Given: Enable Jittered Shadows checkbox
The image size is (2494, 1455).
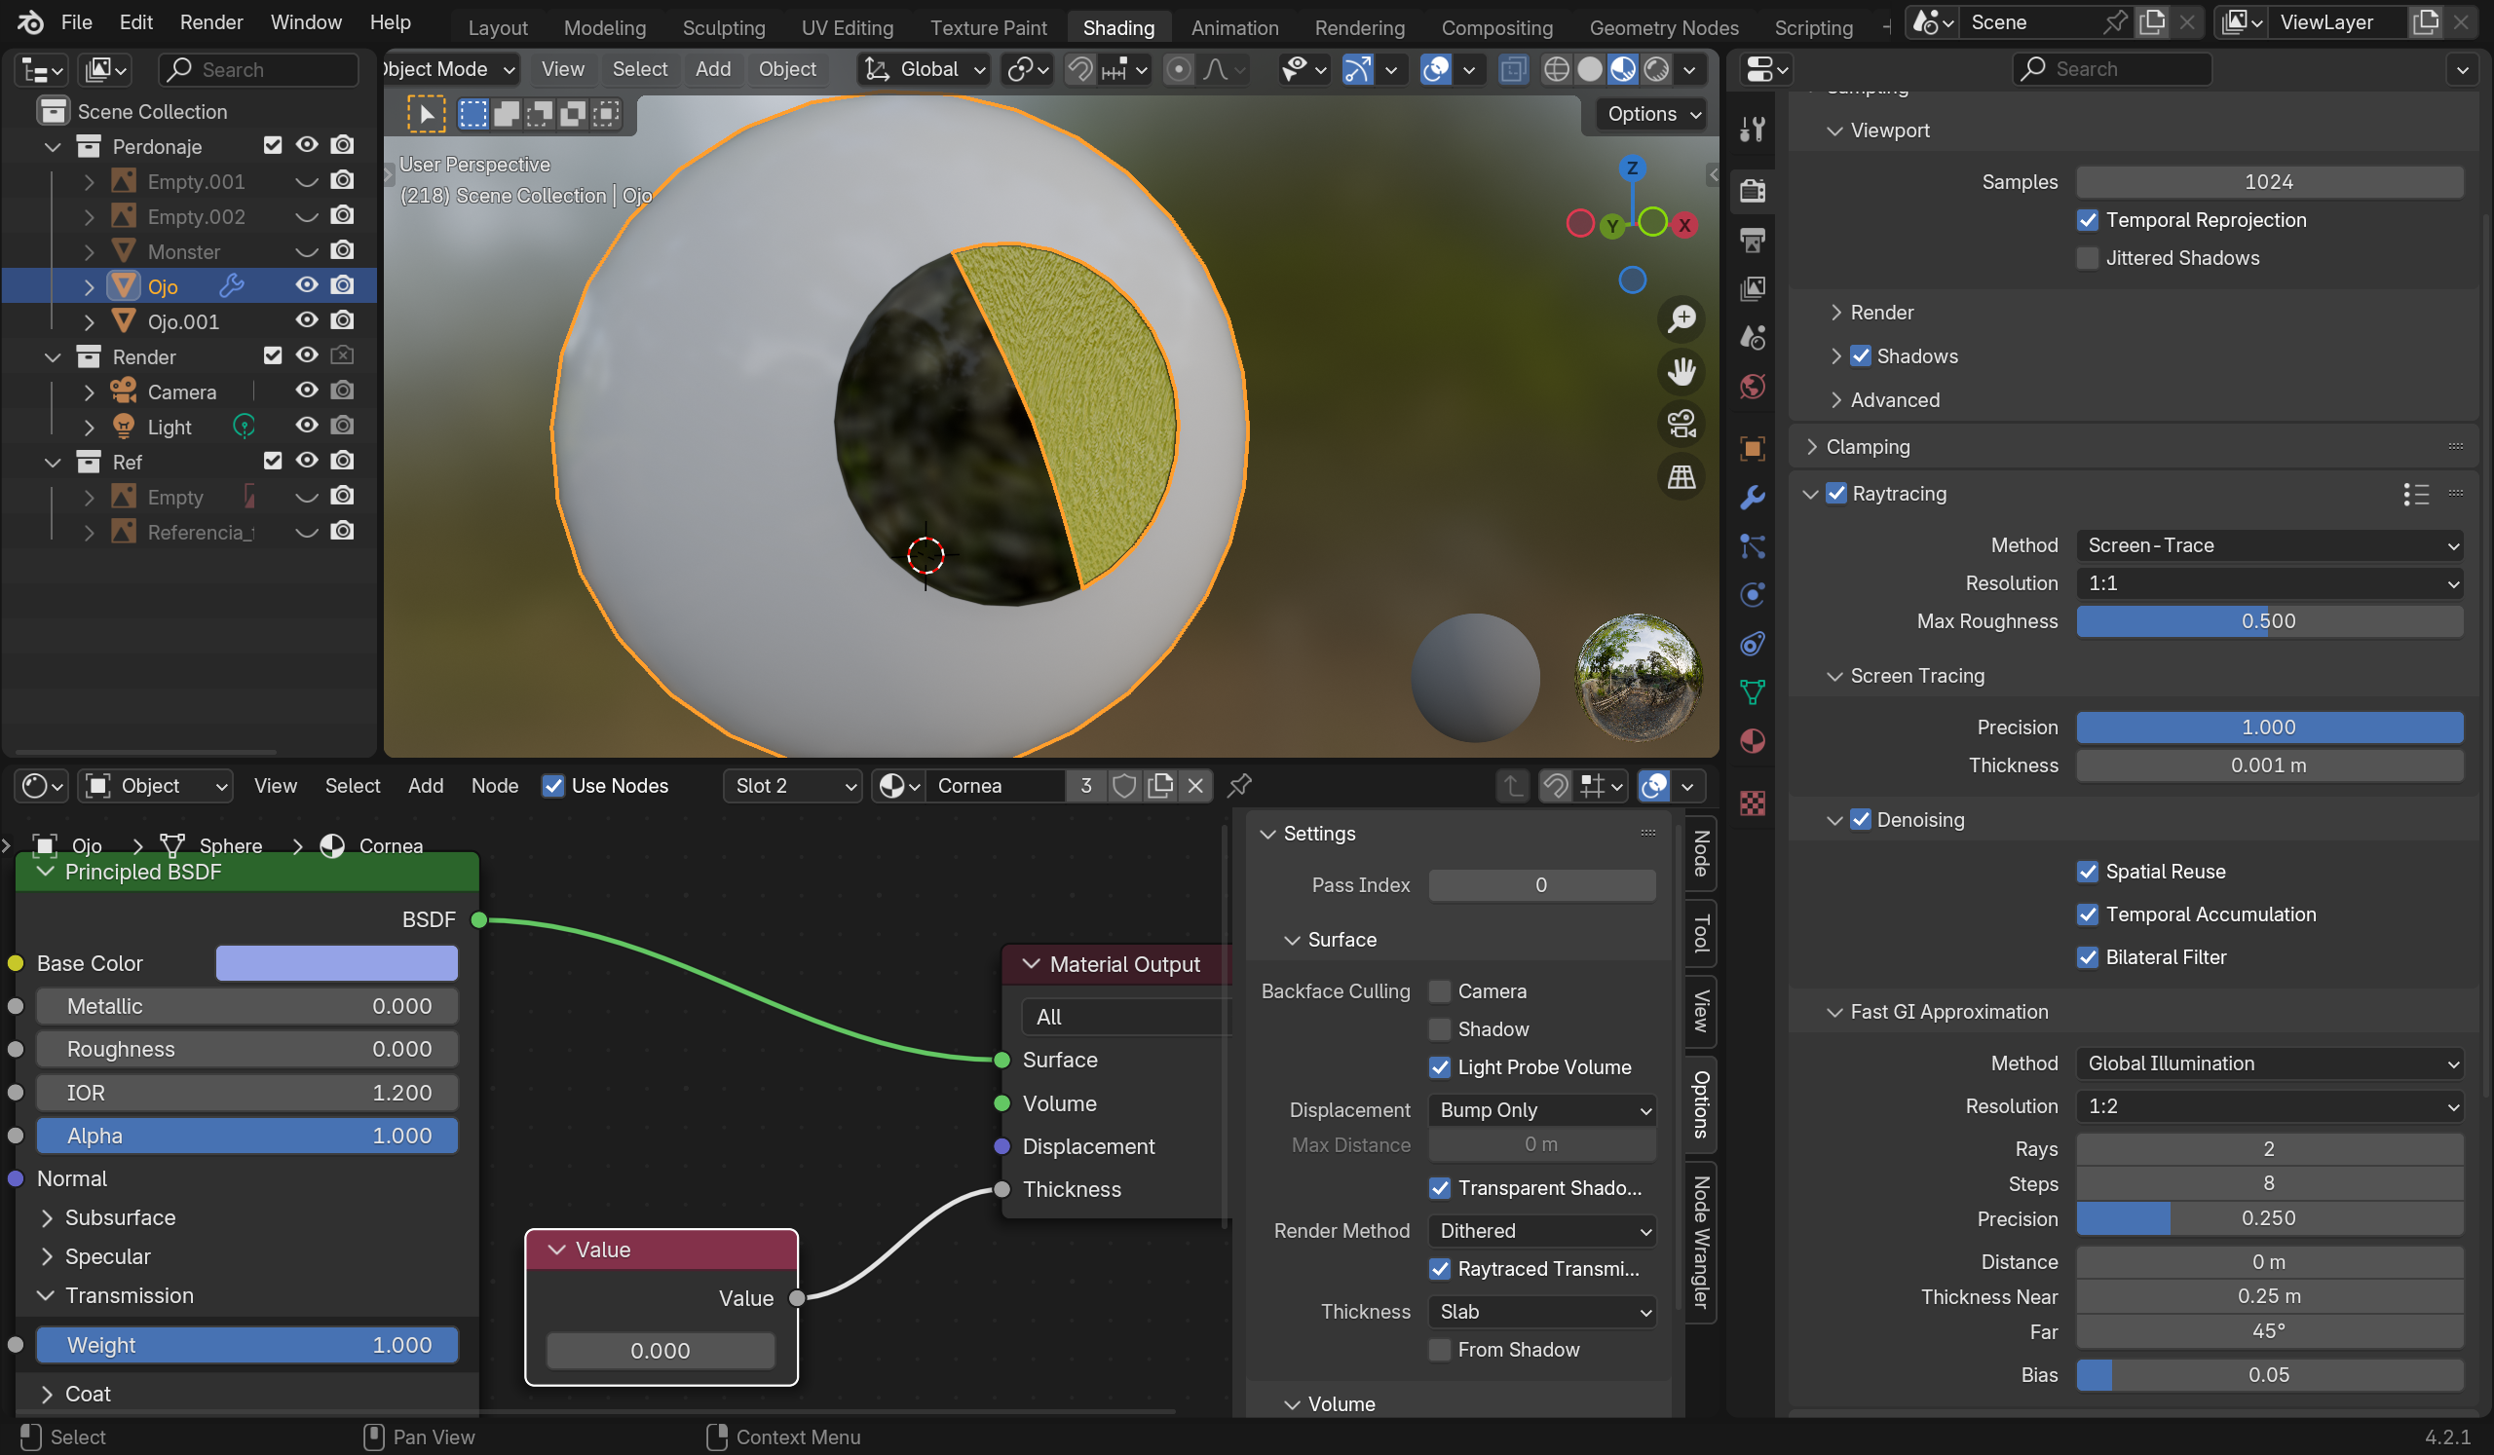Looking at the screenshot, I should 2087,258.
